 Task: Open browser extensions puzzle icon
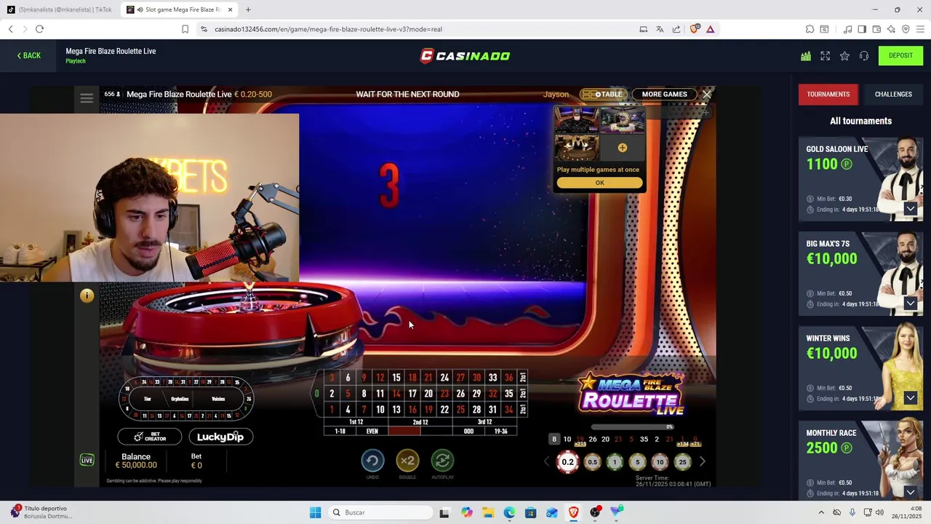tap(810, 29)
